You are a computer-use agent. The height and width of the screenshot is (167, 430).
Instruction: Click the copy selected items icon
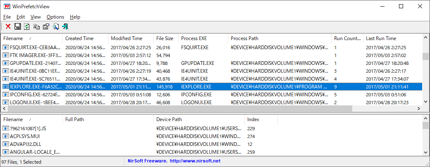coord(36,26)
